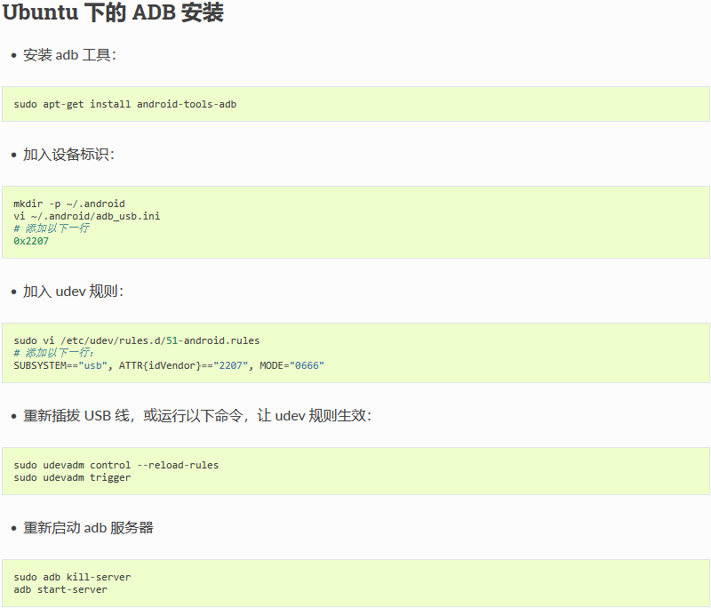Image resolution: width=711 pixels, height=608 pixels.
Task: Click the bullet text '重新插拔 USB 线...规则生效:'
Action: point(197,416)
